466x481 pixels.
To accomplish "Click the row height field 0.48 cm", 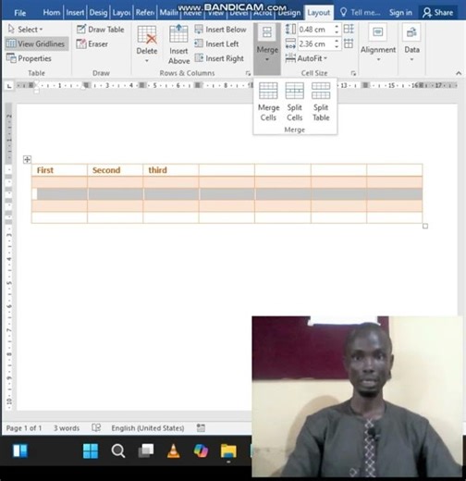I will (315, 30).
